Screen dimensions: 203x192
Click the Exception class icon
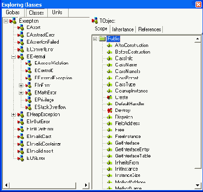(x=13, y=21)
